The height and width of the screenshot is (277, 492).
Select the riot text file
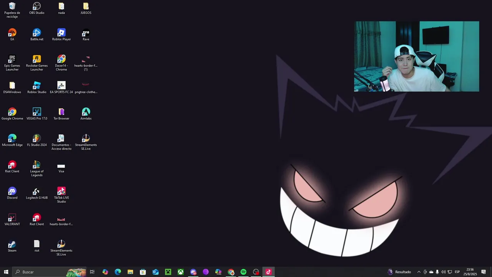tap(37, 246)
